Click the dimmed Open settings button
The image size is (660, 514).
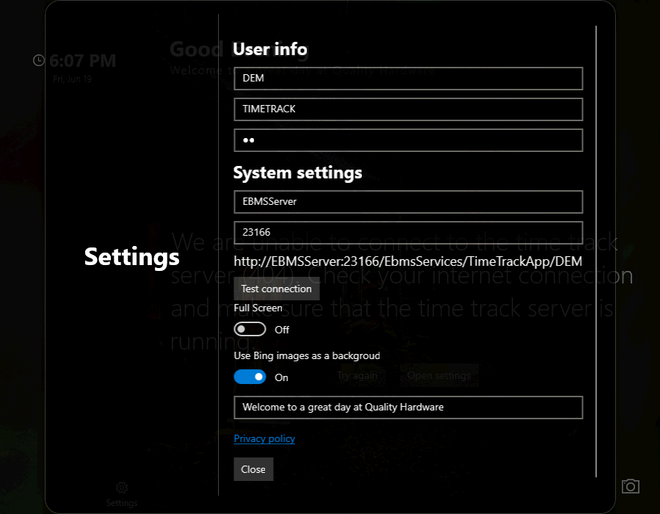tap(439, 375)
